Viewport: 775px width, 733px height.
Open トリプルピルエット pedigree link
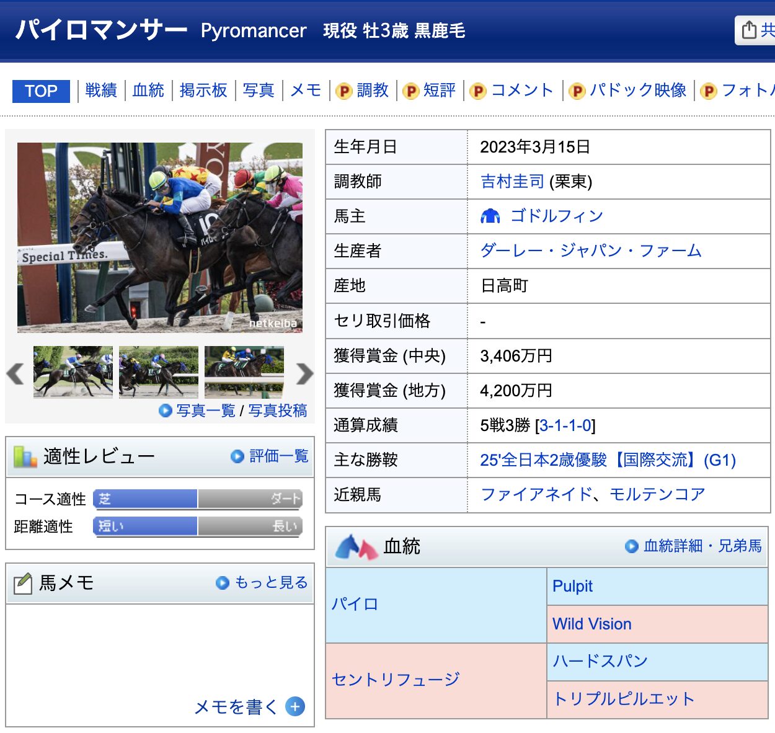[624, 699]
